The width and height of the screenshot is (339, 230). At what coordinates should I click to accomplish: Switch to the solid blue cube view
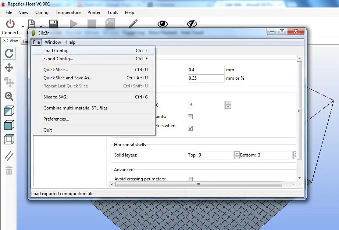coord(9,125)
